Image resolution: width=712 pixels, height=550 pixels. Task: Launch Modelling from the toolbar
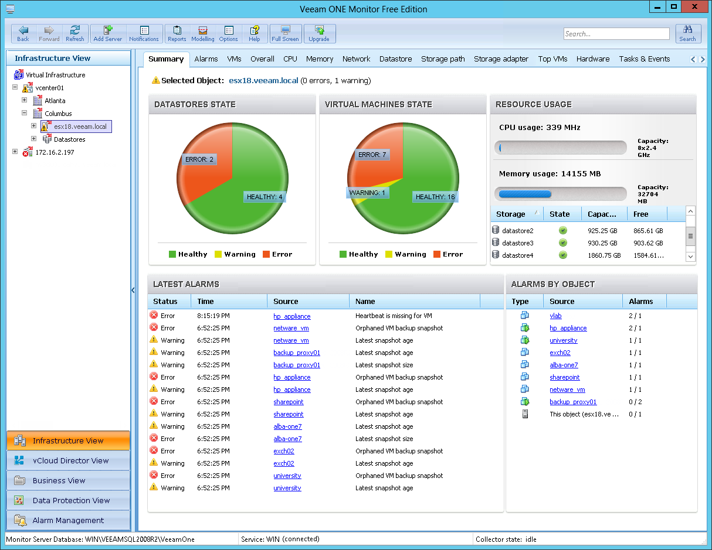(203, 33)
